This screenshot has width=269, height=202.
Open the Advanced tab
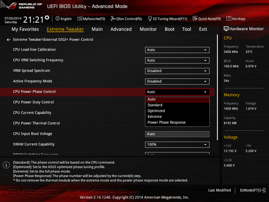(121, 29)
